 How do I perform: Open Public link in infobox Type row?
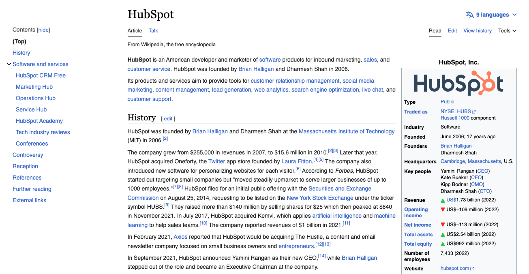447,102
